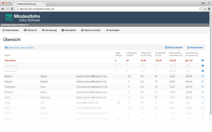Open the Arbeitszeiten menu item

pyautogui.click(x=11, y=30)
